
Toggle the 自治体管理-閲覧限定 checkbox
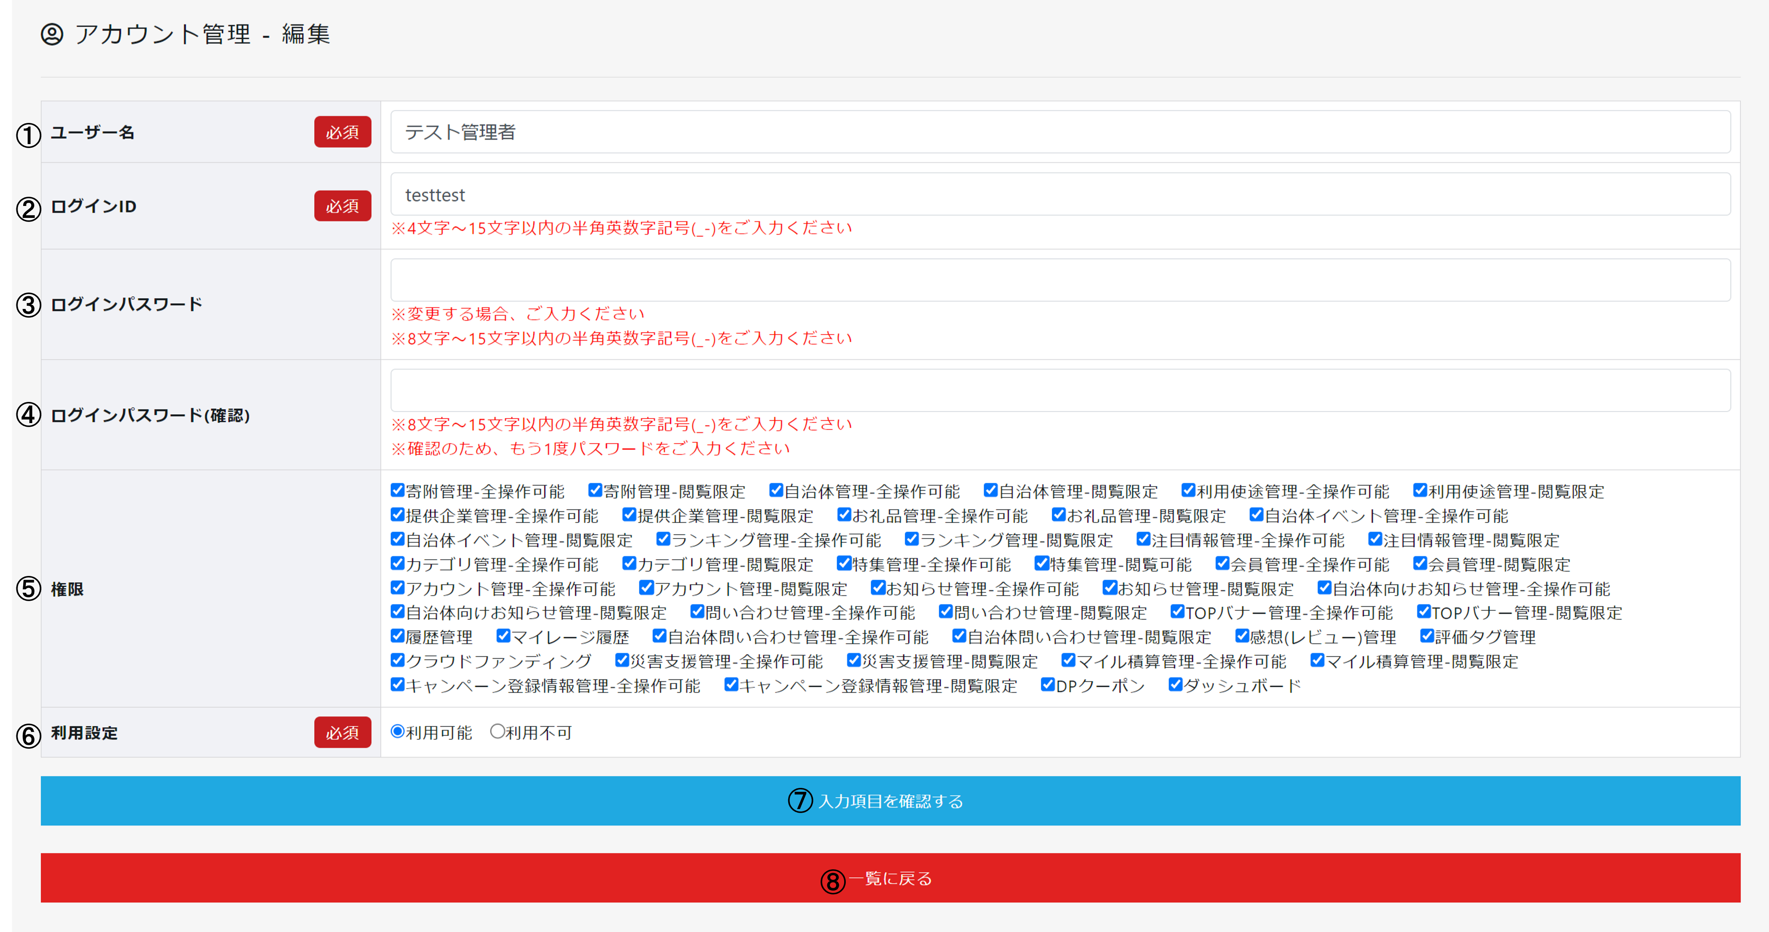tap(990, 490)
